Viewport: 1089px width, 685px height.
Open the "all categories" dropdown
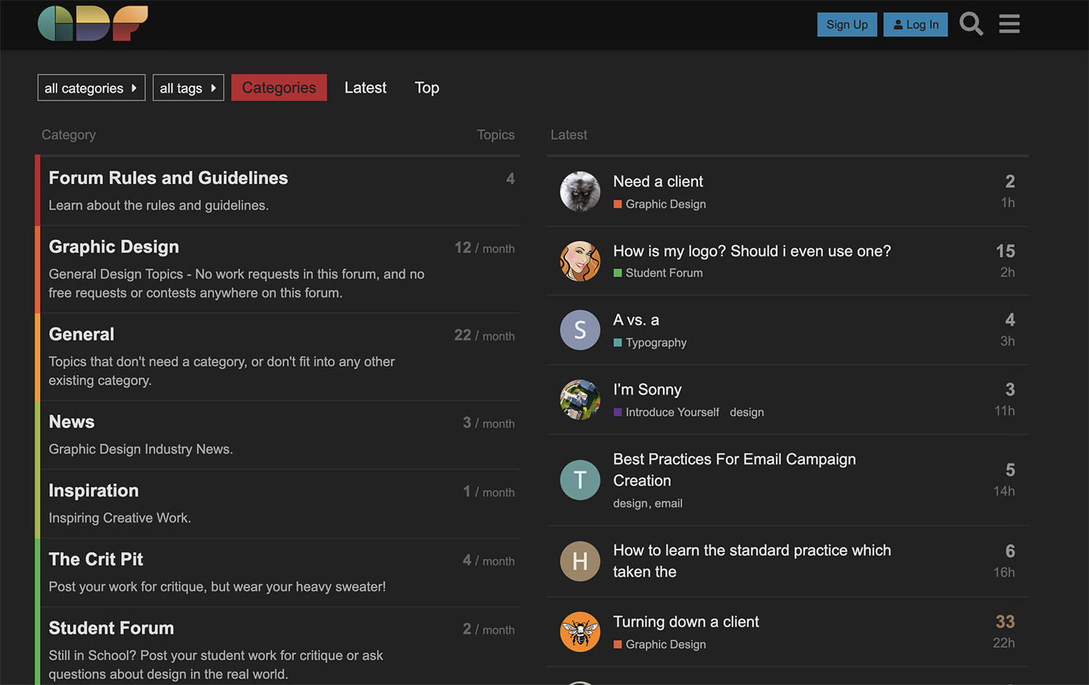[x=91, y=87]
